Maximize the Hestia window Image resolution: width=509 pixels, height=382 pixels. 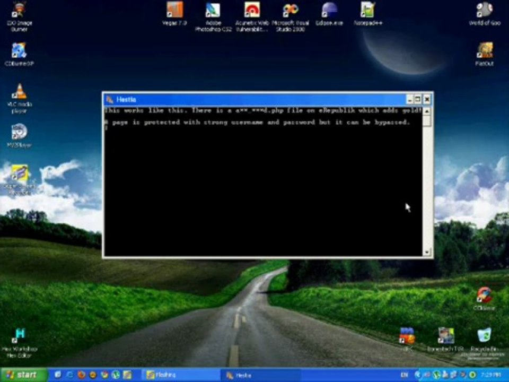418,99
